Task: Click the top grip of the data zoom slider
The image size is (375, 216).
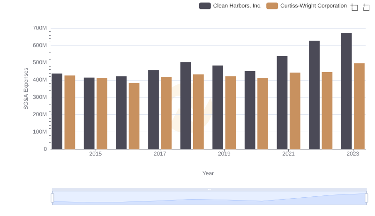Action: (209, 189)
